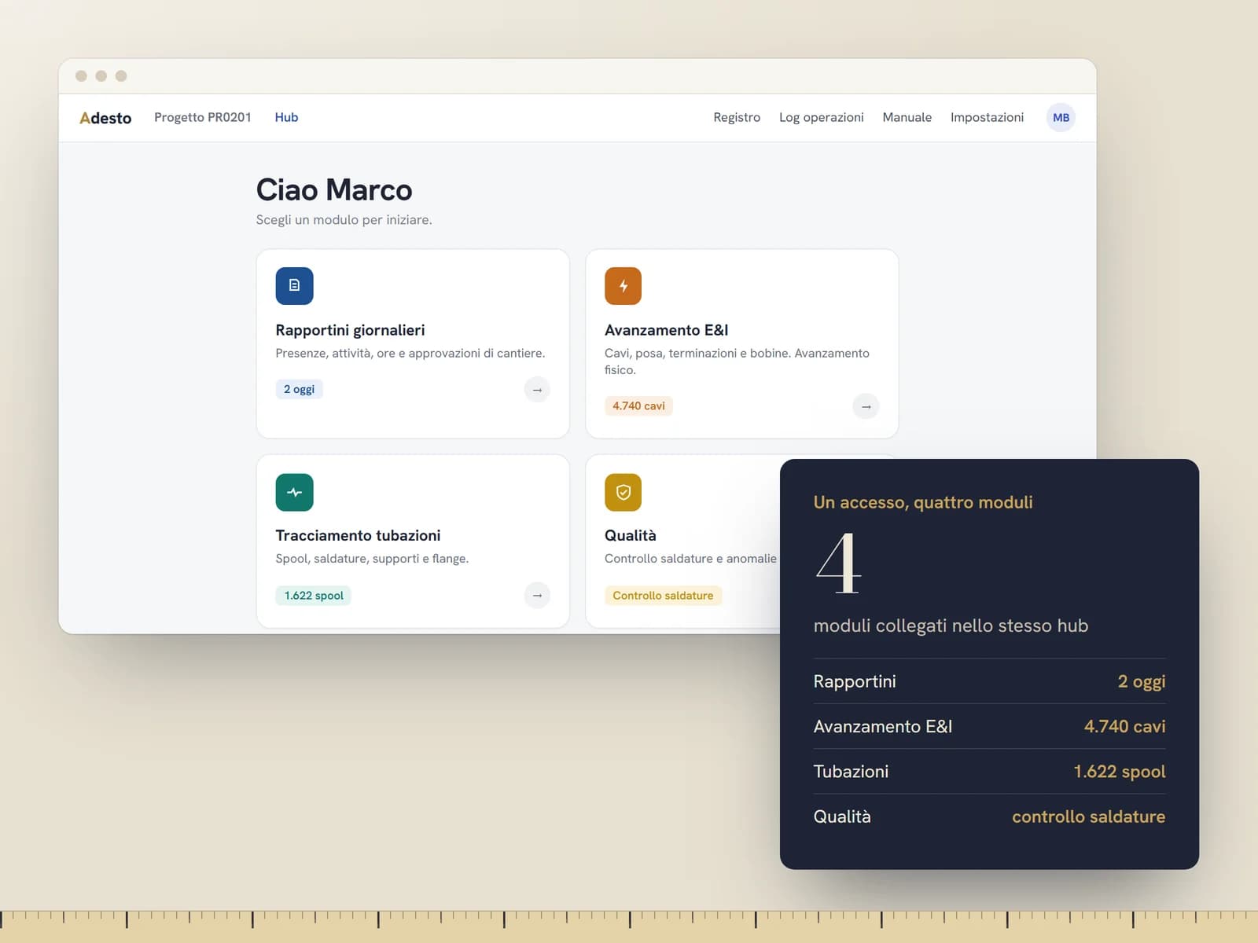Click the Adesto logo
1258x943 pixels.
105,118
